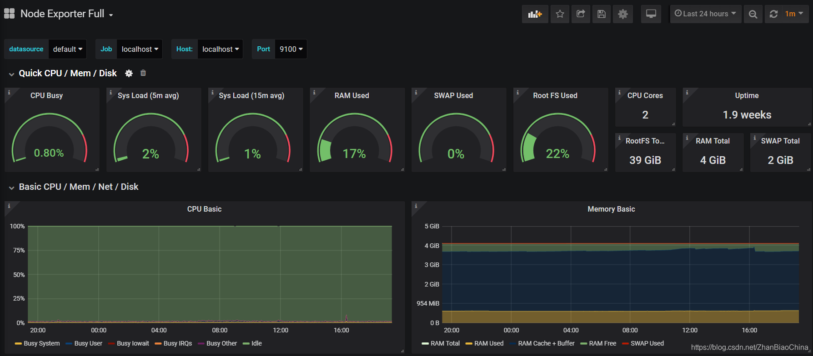The image size is (813, 356).
Task: Open the CPU Busy panel title menu
Action: (47, 95)
